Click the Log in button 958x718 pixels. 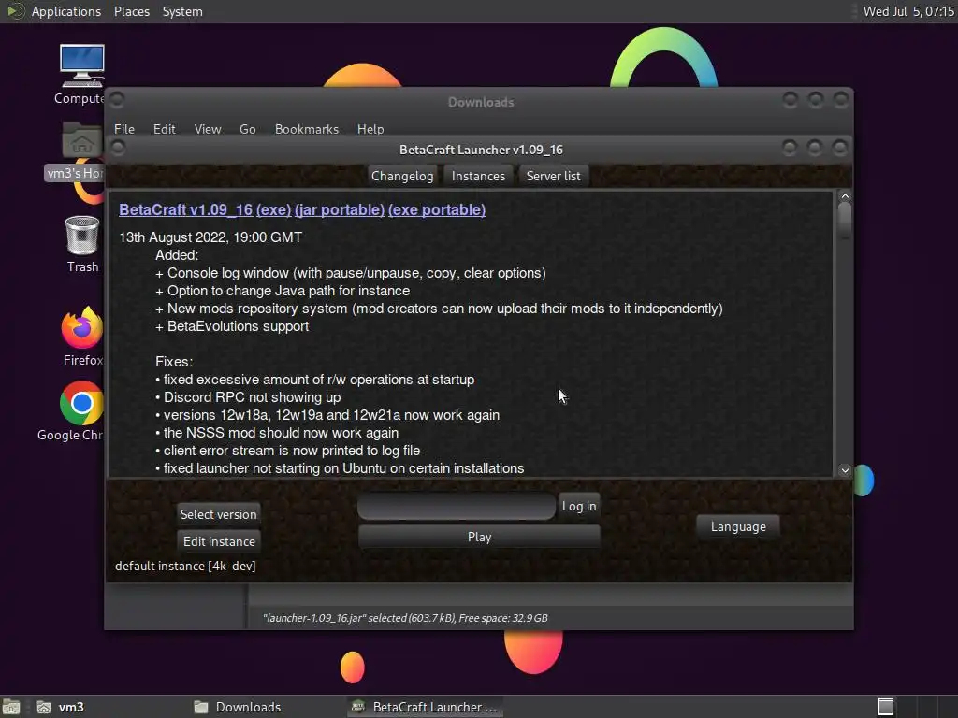coord(578,506)
